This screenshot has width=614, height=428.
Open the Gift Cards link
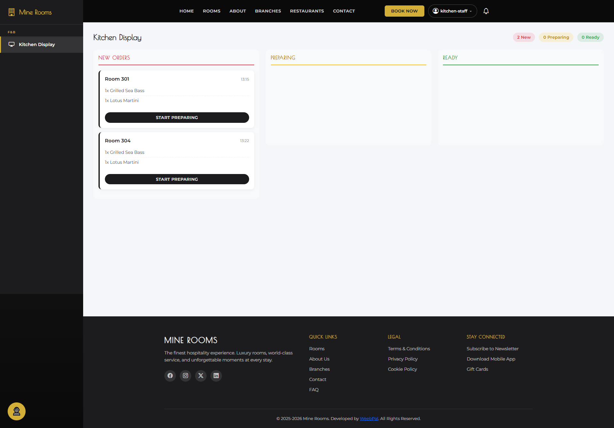point(477,369)
